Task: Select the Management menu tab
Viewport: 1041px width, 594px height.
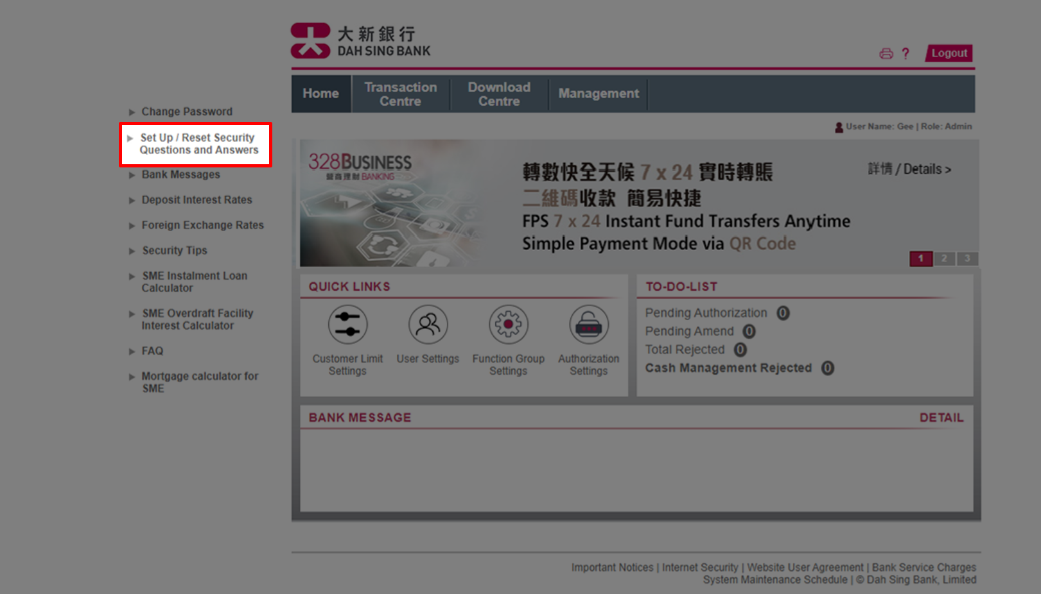Action: click(598, 94)
